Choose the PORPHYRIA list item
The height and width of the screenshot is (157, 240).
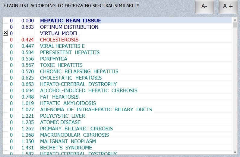(x=54, y=59)
